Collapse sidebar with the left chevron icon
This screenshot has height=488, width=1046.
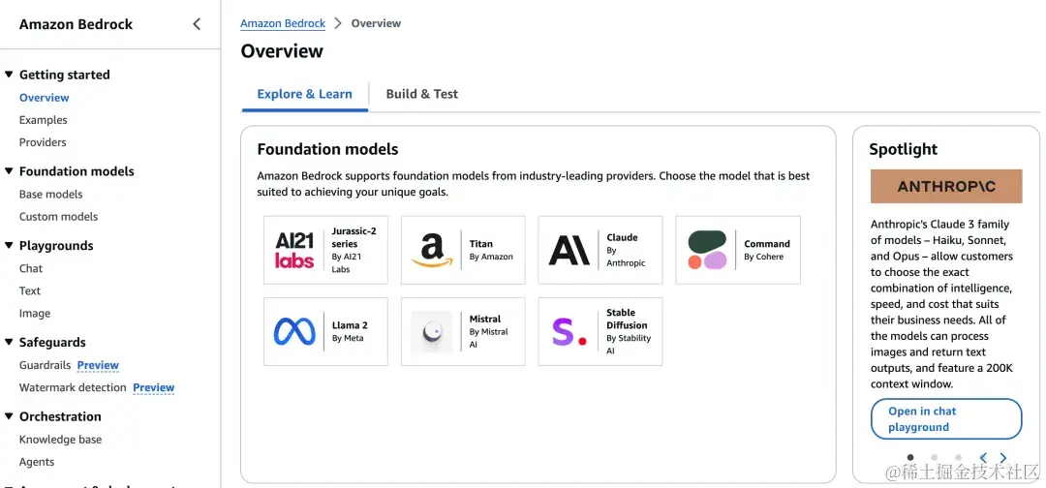coord(197,24)
